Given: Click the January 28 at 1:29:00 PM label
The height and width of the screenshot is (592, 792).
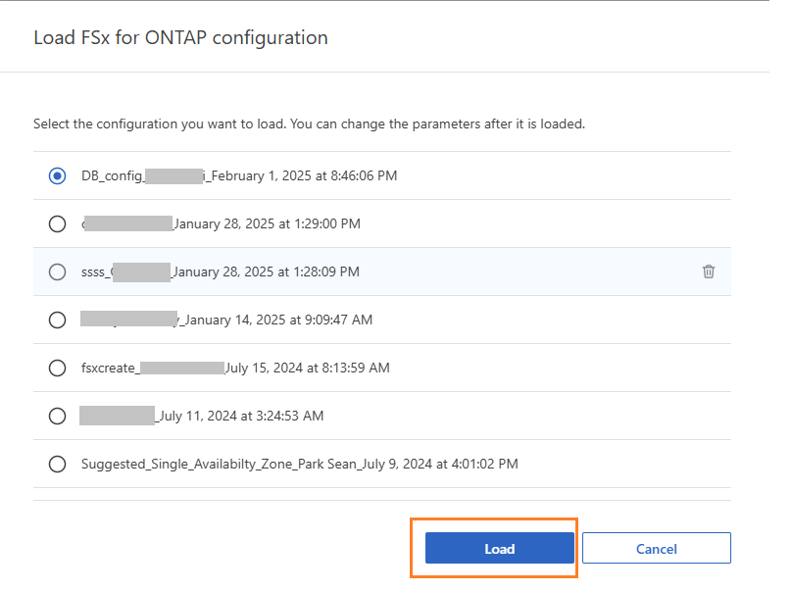Looking at the screenshot, I should coord(266,223).
